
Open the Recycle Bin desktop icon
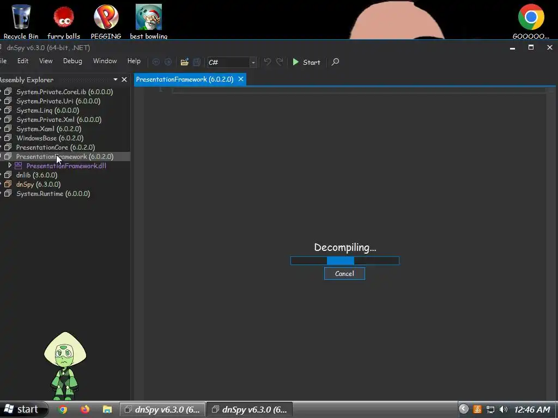pyautogui.click(x=21, y=21)
